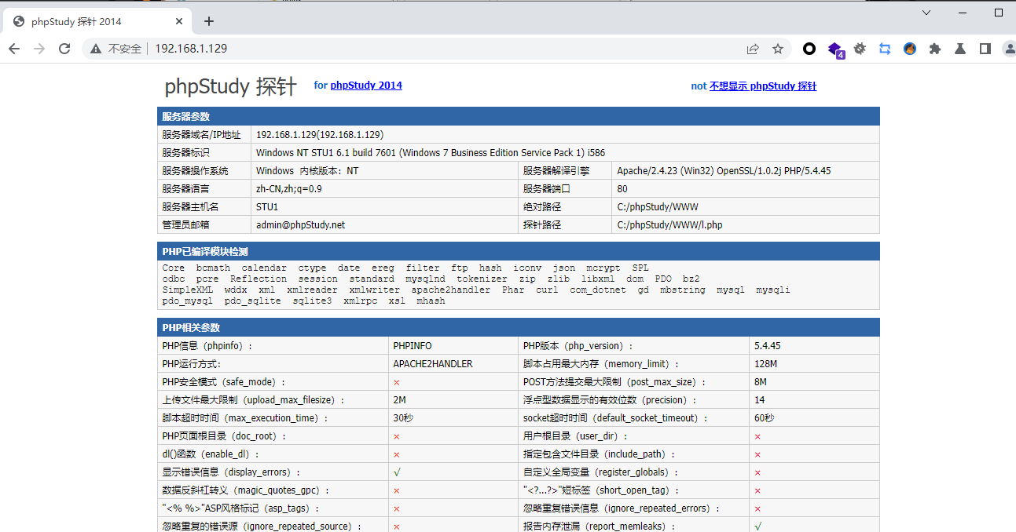The image size is (1016, 532).
Task: Click the phpStudy 探针 page title
Action: (x=230, y=86)
